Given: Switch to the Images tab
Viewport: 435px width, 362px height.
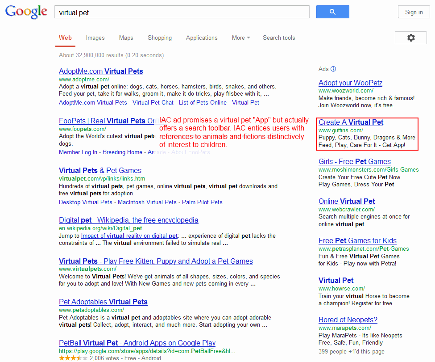Looking at the screenshot, I should (x=95, y=38).
